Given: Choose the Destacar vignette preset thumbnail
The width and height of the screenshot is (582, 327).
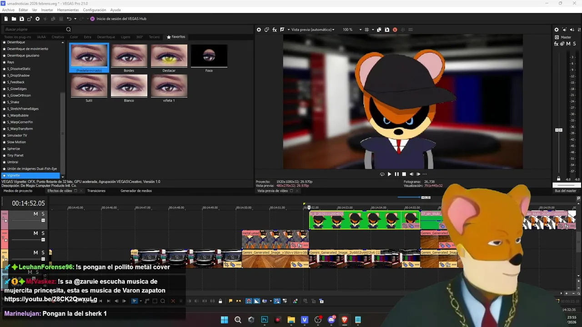Looking at the screenshot, I should pos(169,56).
